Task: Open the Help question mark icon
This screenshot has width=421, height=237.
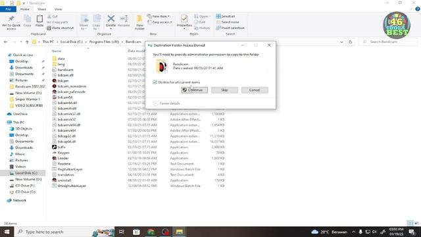Action: coord(418,9)
